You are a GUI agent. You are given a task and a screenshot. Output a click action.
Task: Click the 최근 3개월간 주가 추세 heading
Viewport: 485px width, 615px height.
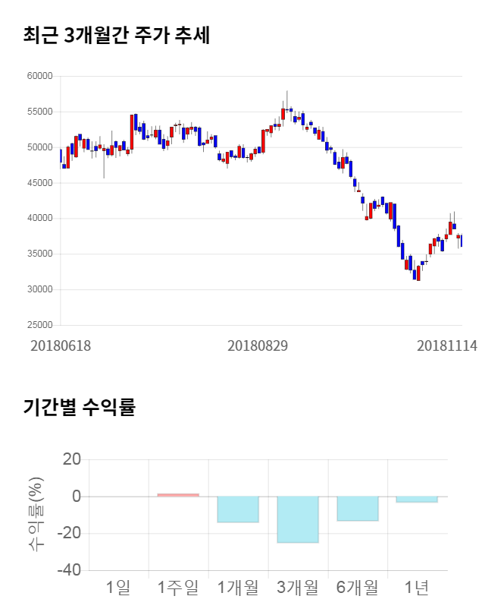[x=116, y=36]
